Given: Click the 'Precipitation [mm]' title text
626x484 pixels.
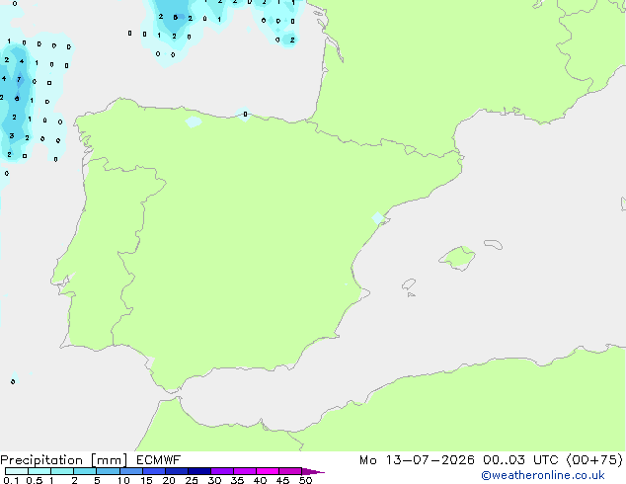Looking at the screenshot, I should pos(64,460).
